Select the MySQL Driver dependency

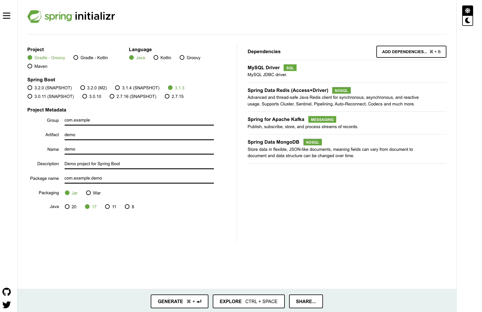[x=347, y=71]
